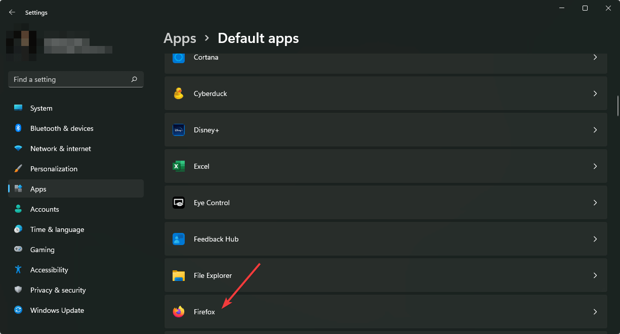Click the Time & language clock icon

point(18,229)
